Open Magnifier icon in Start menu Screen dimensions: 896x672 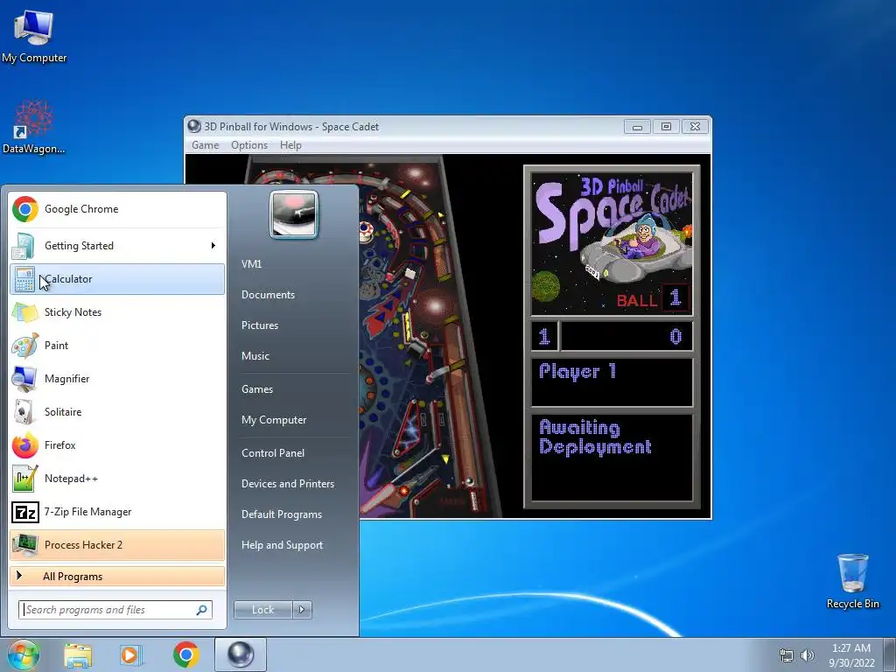[x=24, y=378]
